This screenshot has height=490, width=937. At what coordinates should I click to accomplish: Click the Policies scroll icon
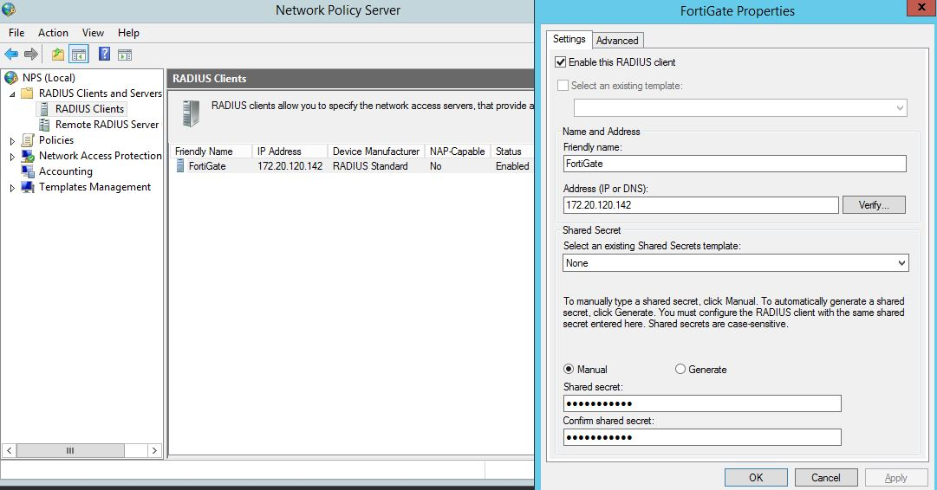point(28,140)
